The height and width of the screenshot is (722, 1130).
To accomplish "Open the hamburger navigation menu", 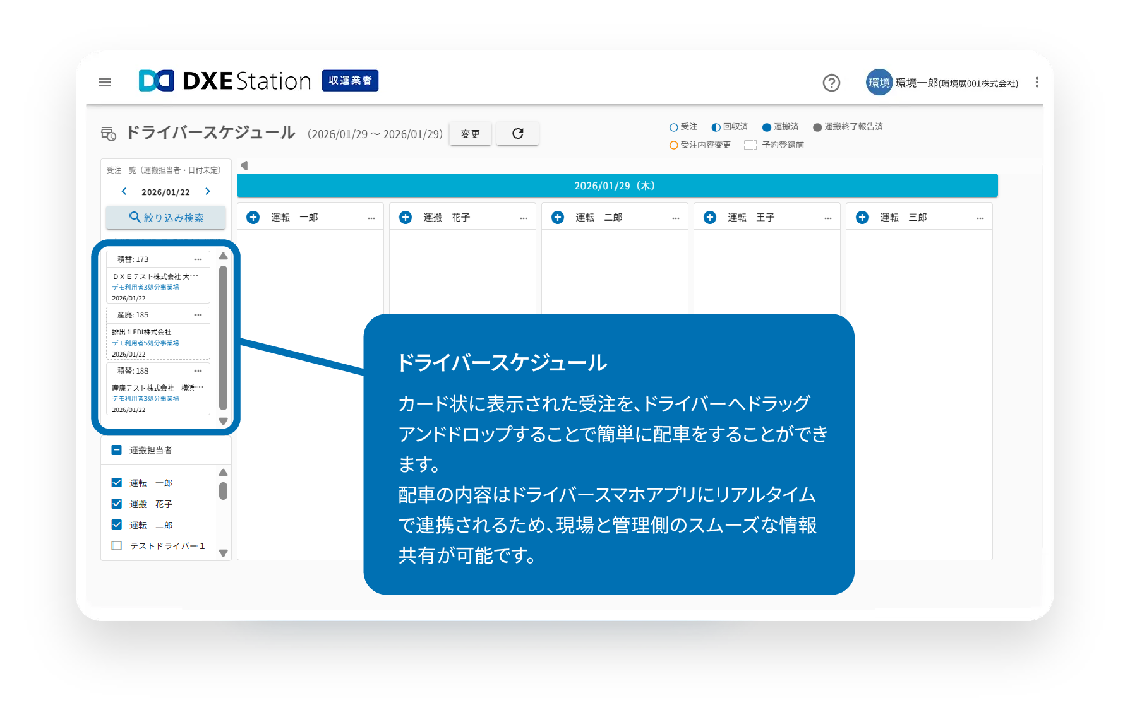I will pos(105,82).
